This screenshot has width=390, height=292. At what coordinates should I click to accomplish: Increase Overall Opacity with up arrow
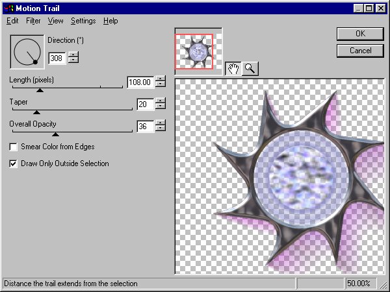(x=161, y=123)
